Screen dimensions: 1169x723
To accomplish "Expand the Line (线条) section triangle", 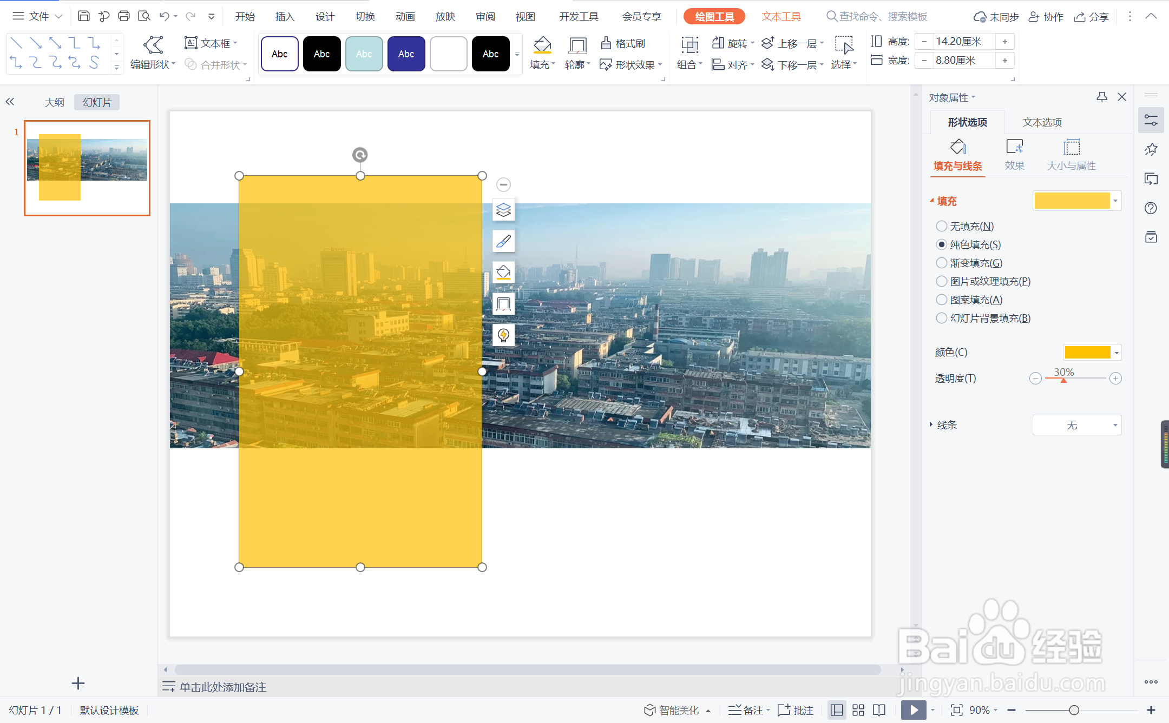I will click(931, 424).
